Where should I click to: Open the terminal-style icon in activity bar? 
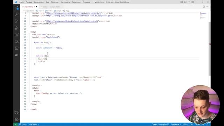point(17,48)
